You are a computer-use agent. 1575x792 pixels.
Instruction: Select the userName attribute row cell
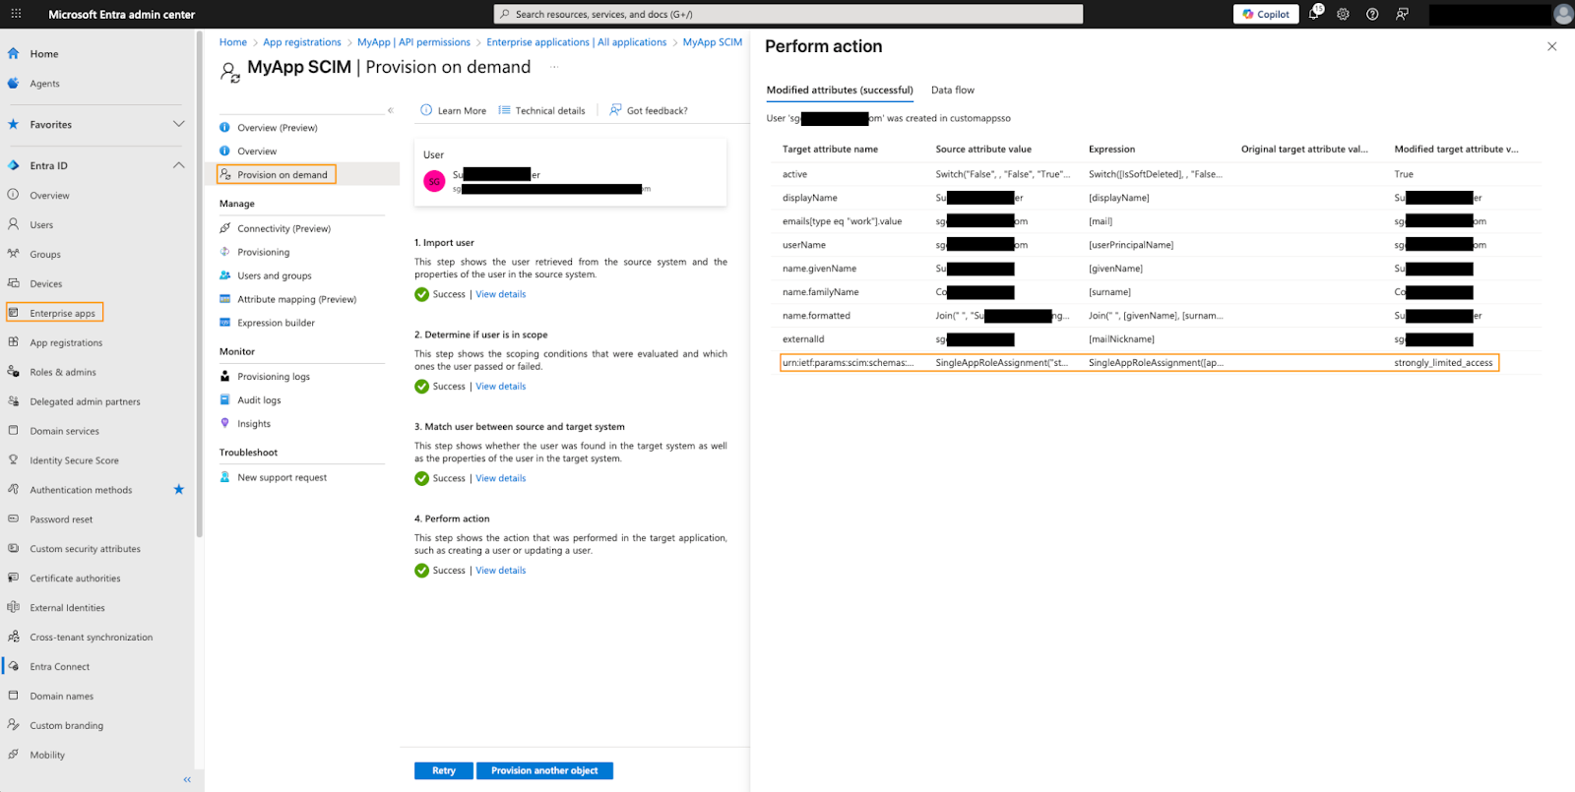804,245
